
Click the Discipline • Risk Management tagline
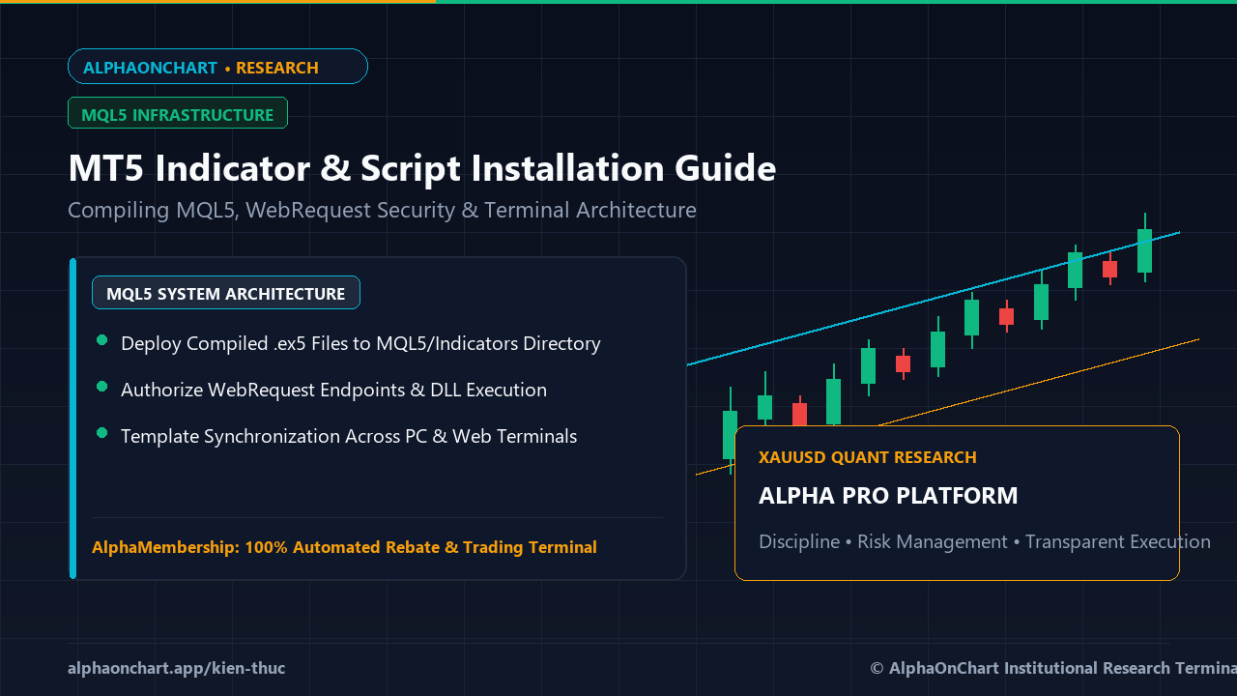985,541
